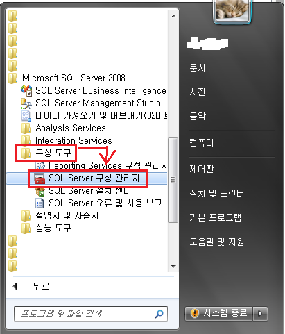Open shutdown options arrow menu

(x=260, y=314)
